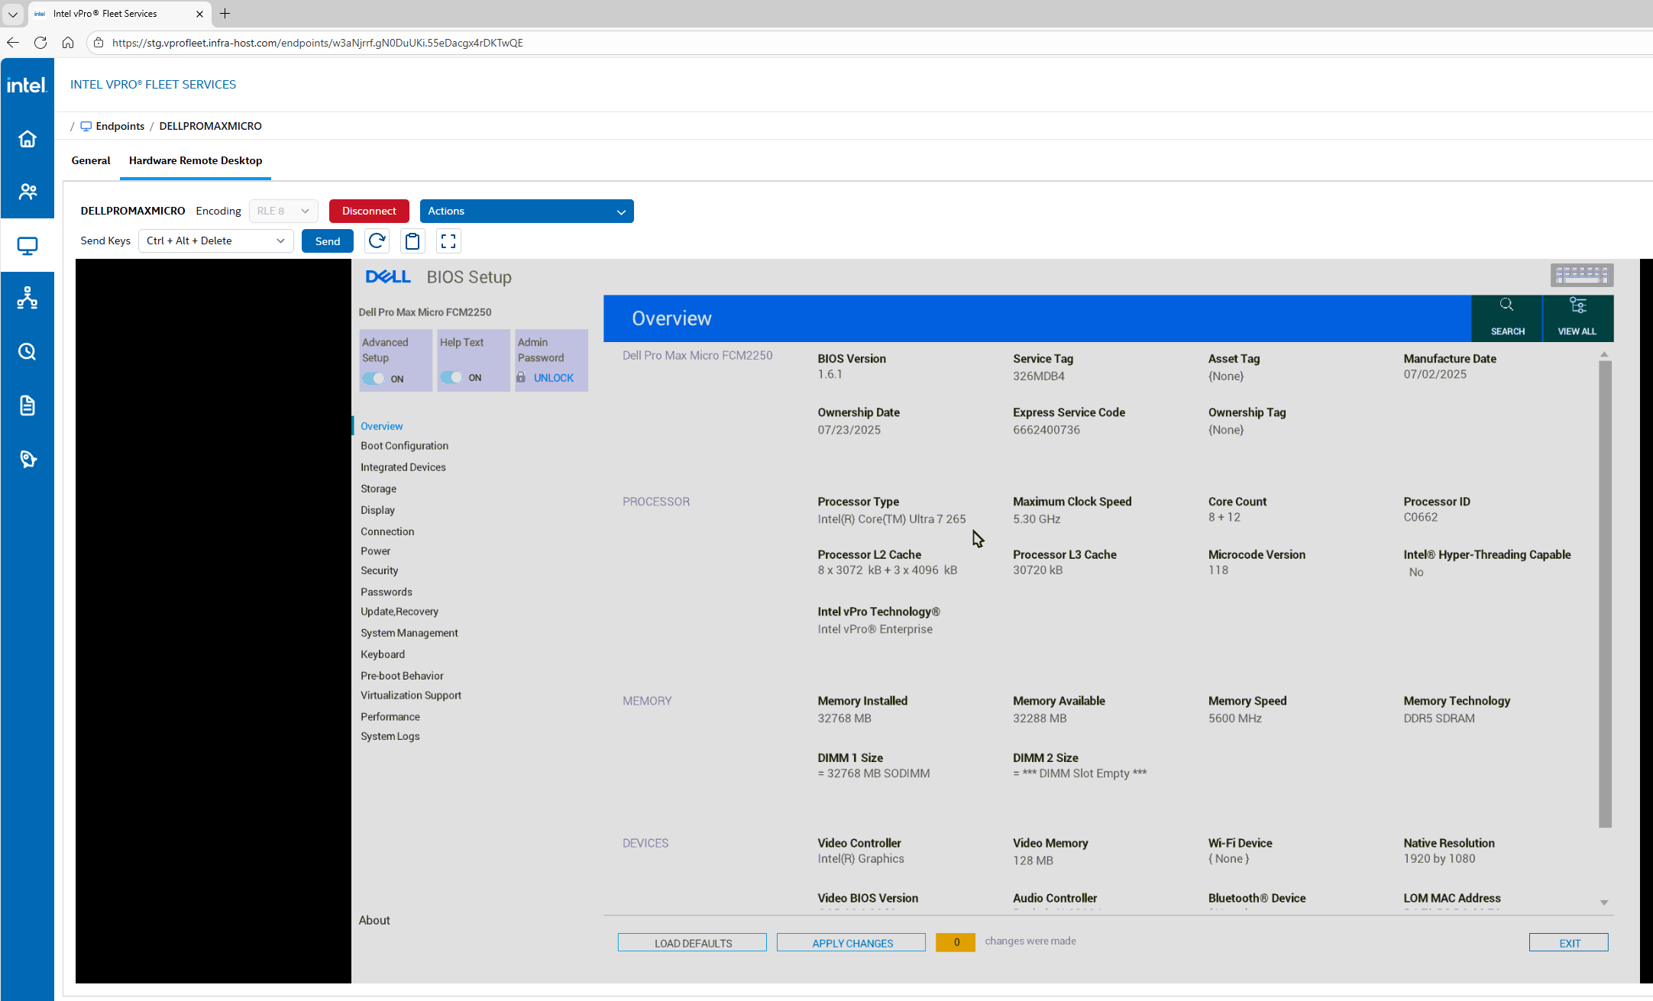Expand the Actions dropdown
The height and width of the screenshot is (1001, 1653).
click(526, 211)
